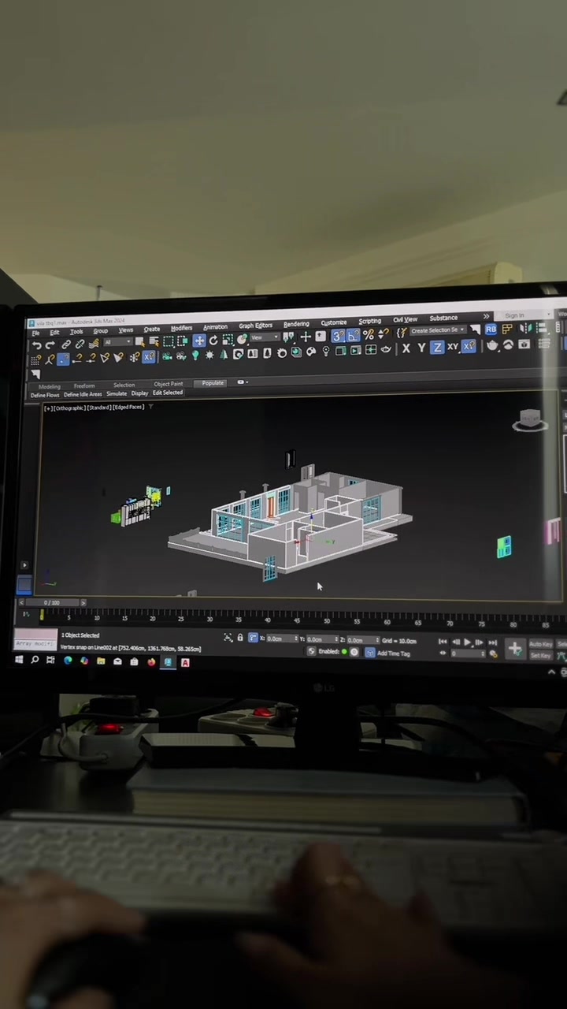The width and height of the screenshot is (567, 1009).
Task: Toggle the Z axis constraint
Action: click(437, 347)
